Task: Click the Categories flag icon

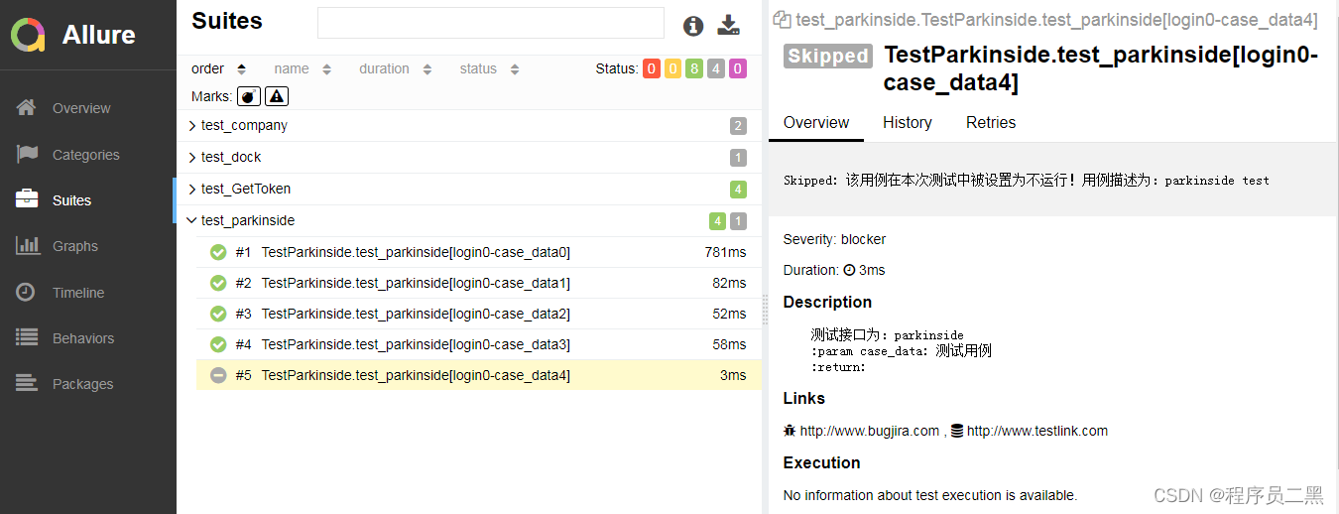Action: (27, 154)
